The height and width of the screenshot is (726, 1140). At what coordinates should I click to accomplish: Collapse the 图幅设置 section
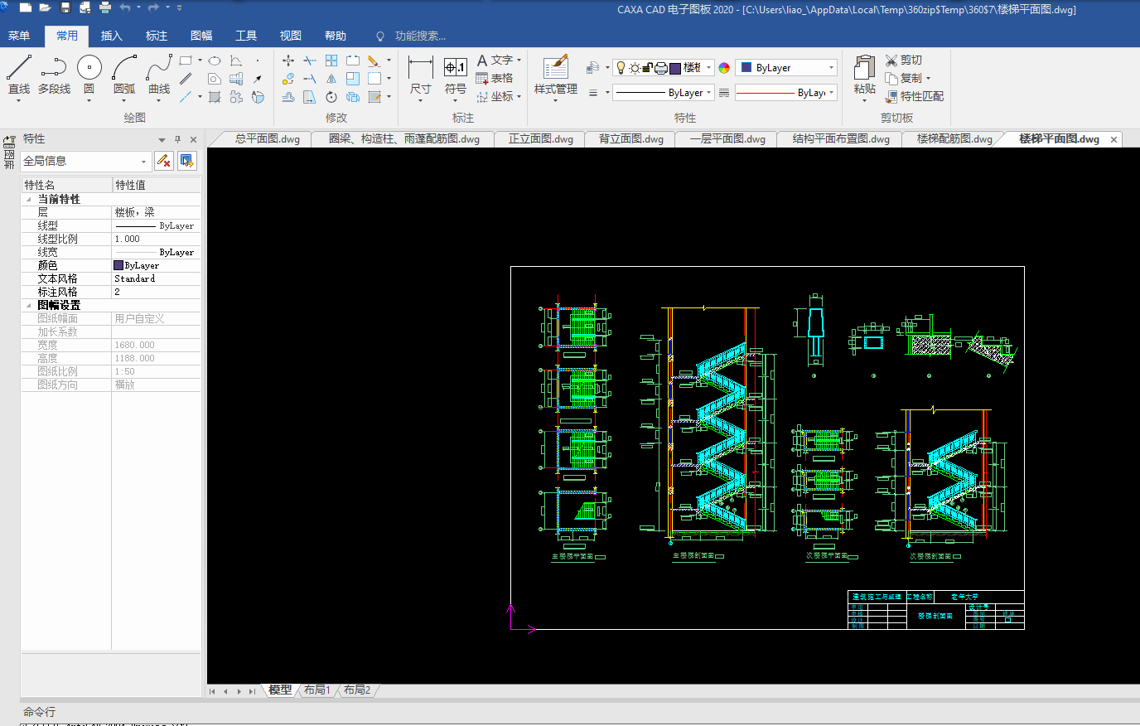[29, 306]
